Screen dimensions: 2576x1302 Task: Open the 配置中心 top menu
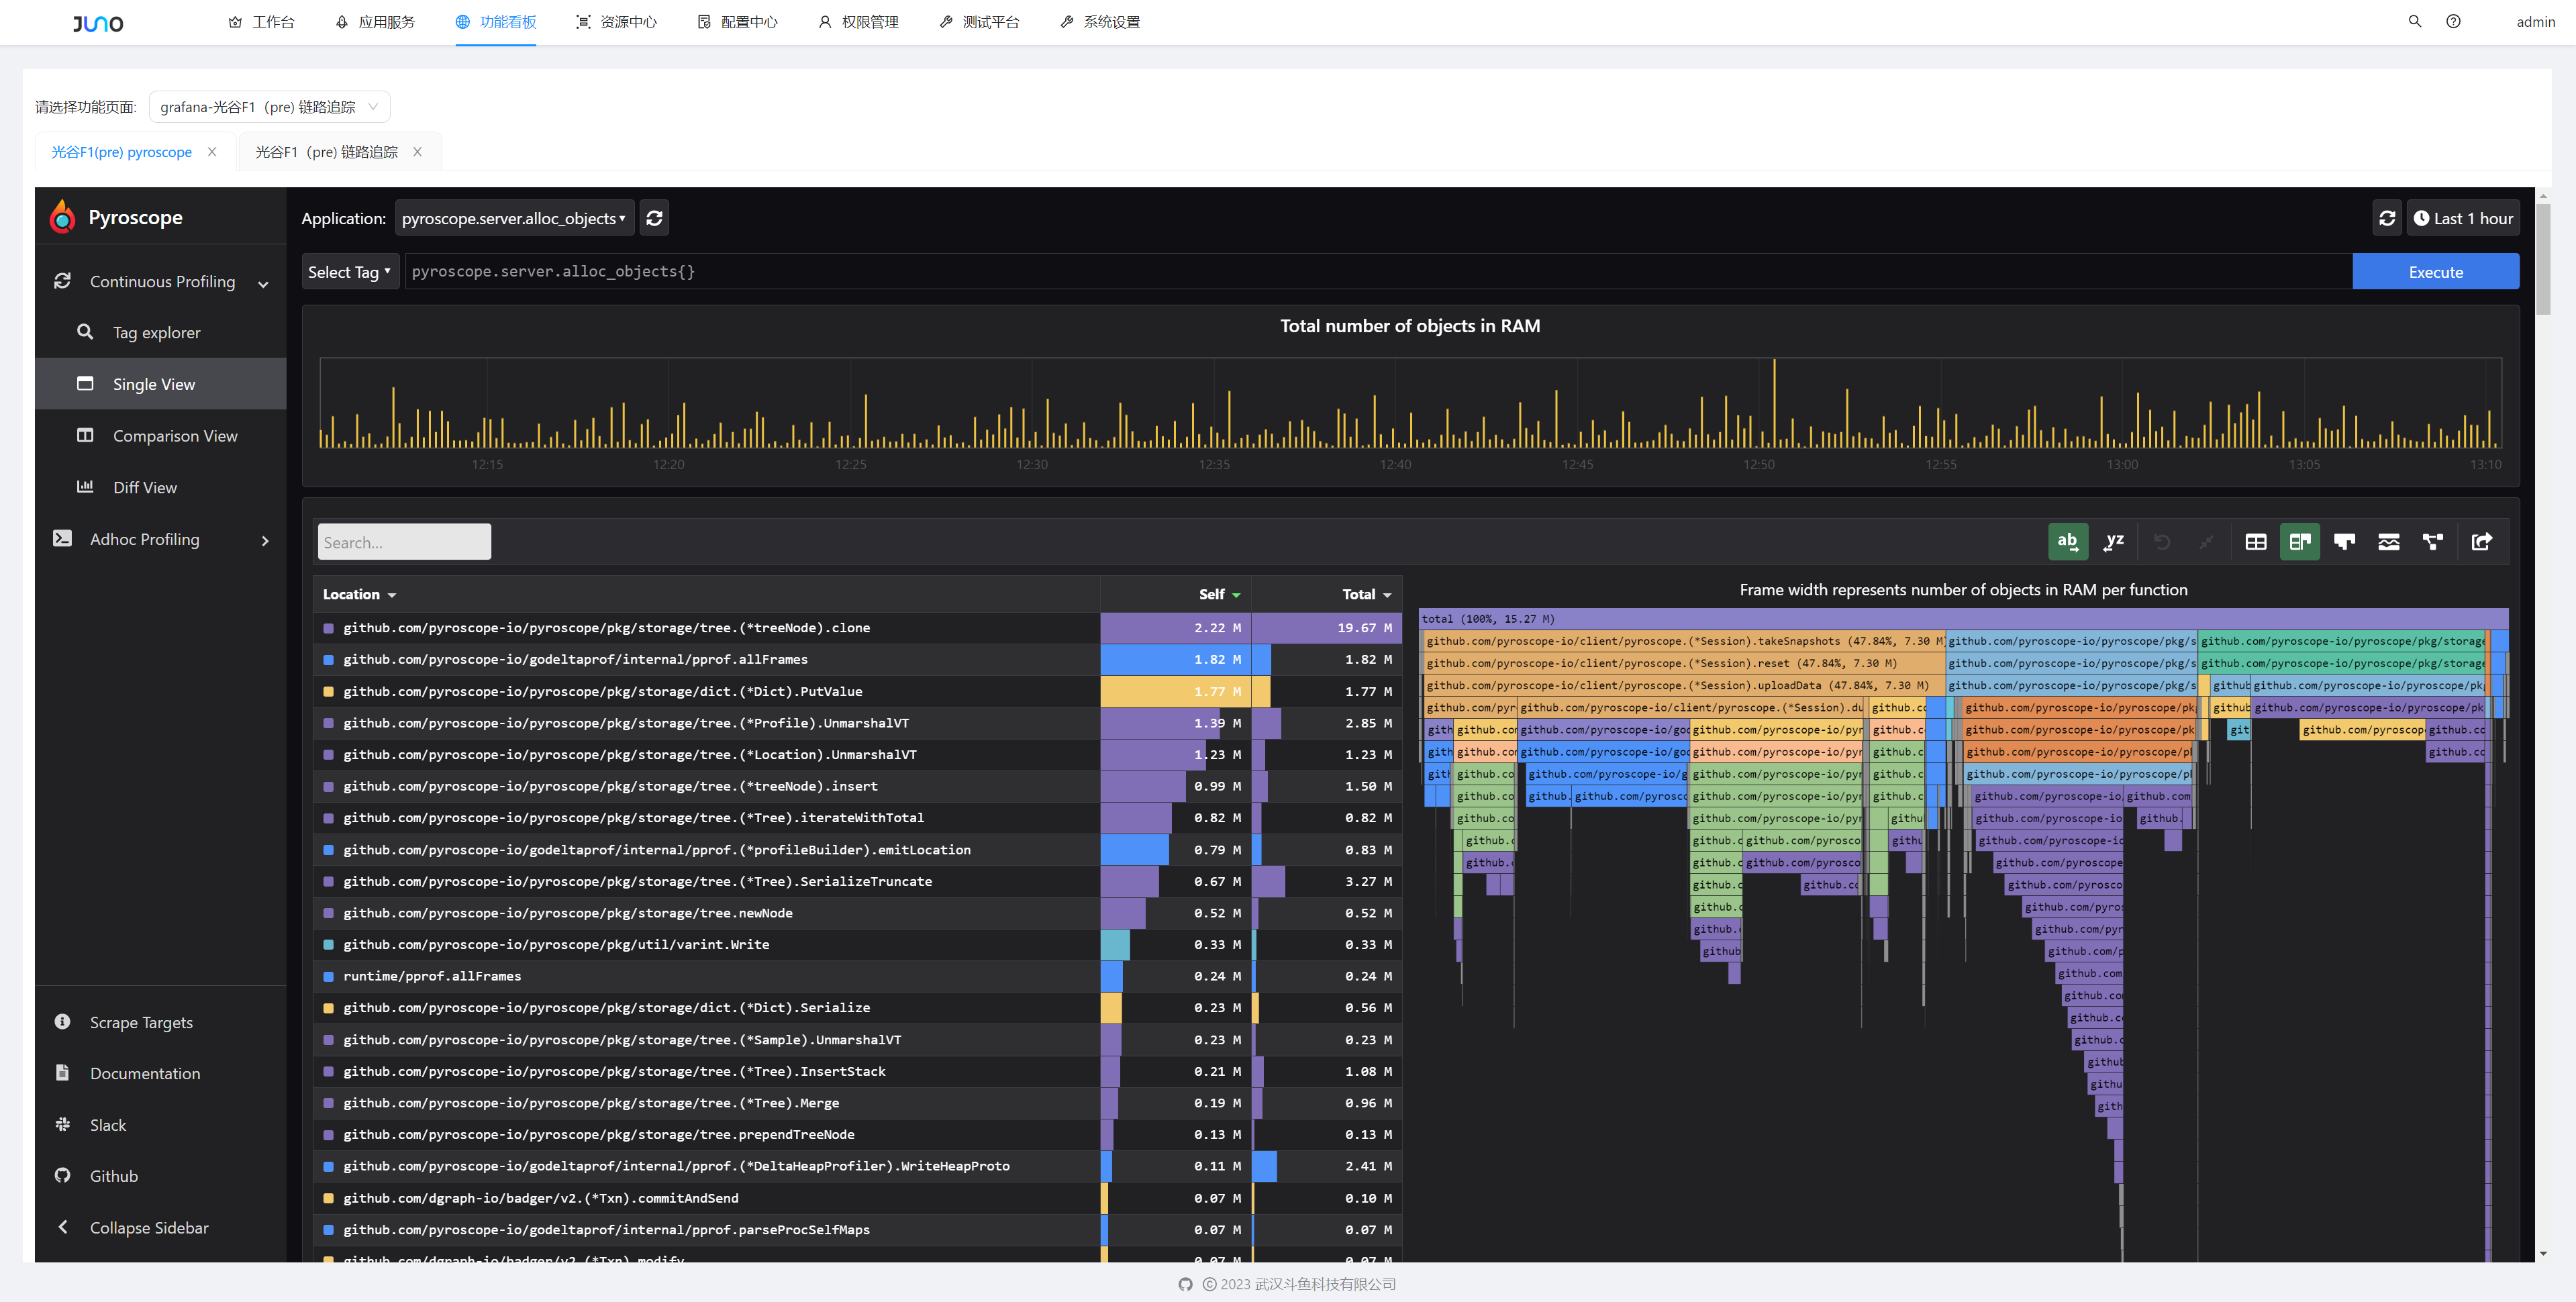(x=738, y=22)
